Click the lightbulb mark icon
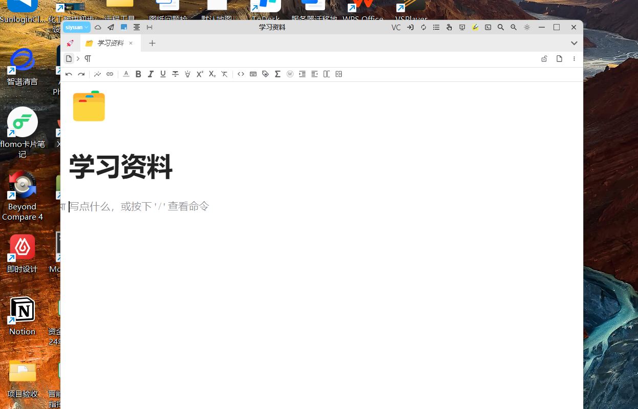The image size is (638, 409). coord(187,74)
